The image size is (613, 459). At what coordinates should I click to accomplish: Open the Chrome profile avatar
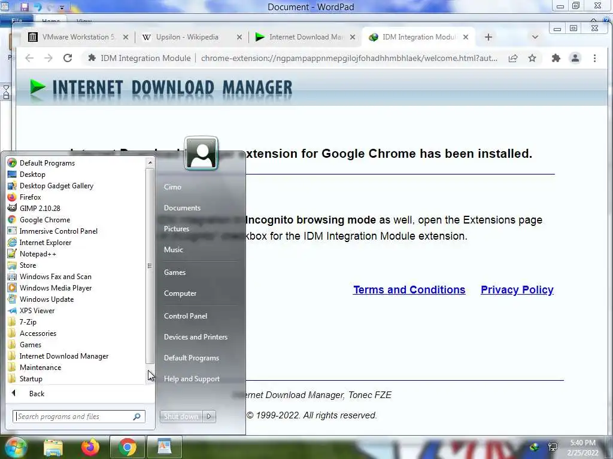click(x=575, y=58)
